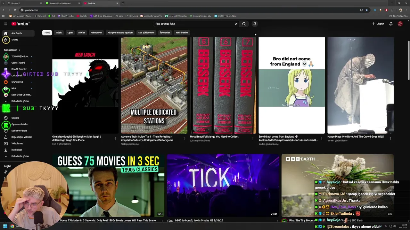Bookmark page with the star icon
Viewport: 410px width, 230px height.
tap(367, 10)
